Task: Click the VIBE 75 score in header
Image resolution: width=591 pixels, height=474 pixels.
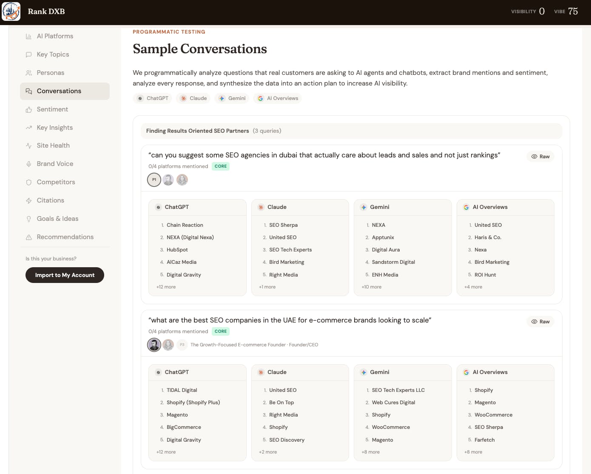Action: pyautogui.click(x=566, y=11)
